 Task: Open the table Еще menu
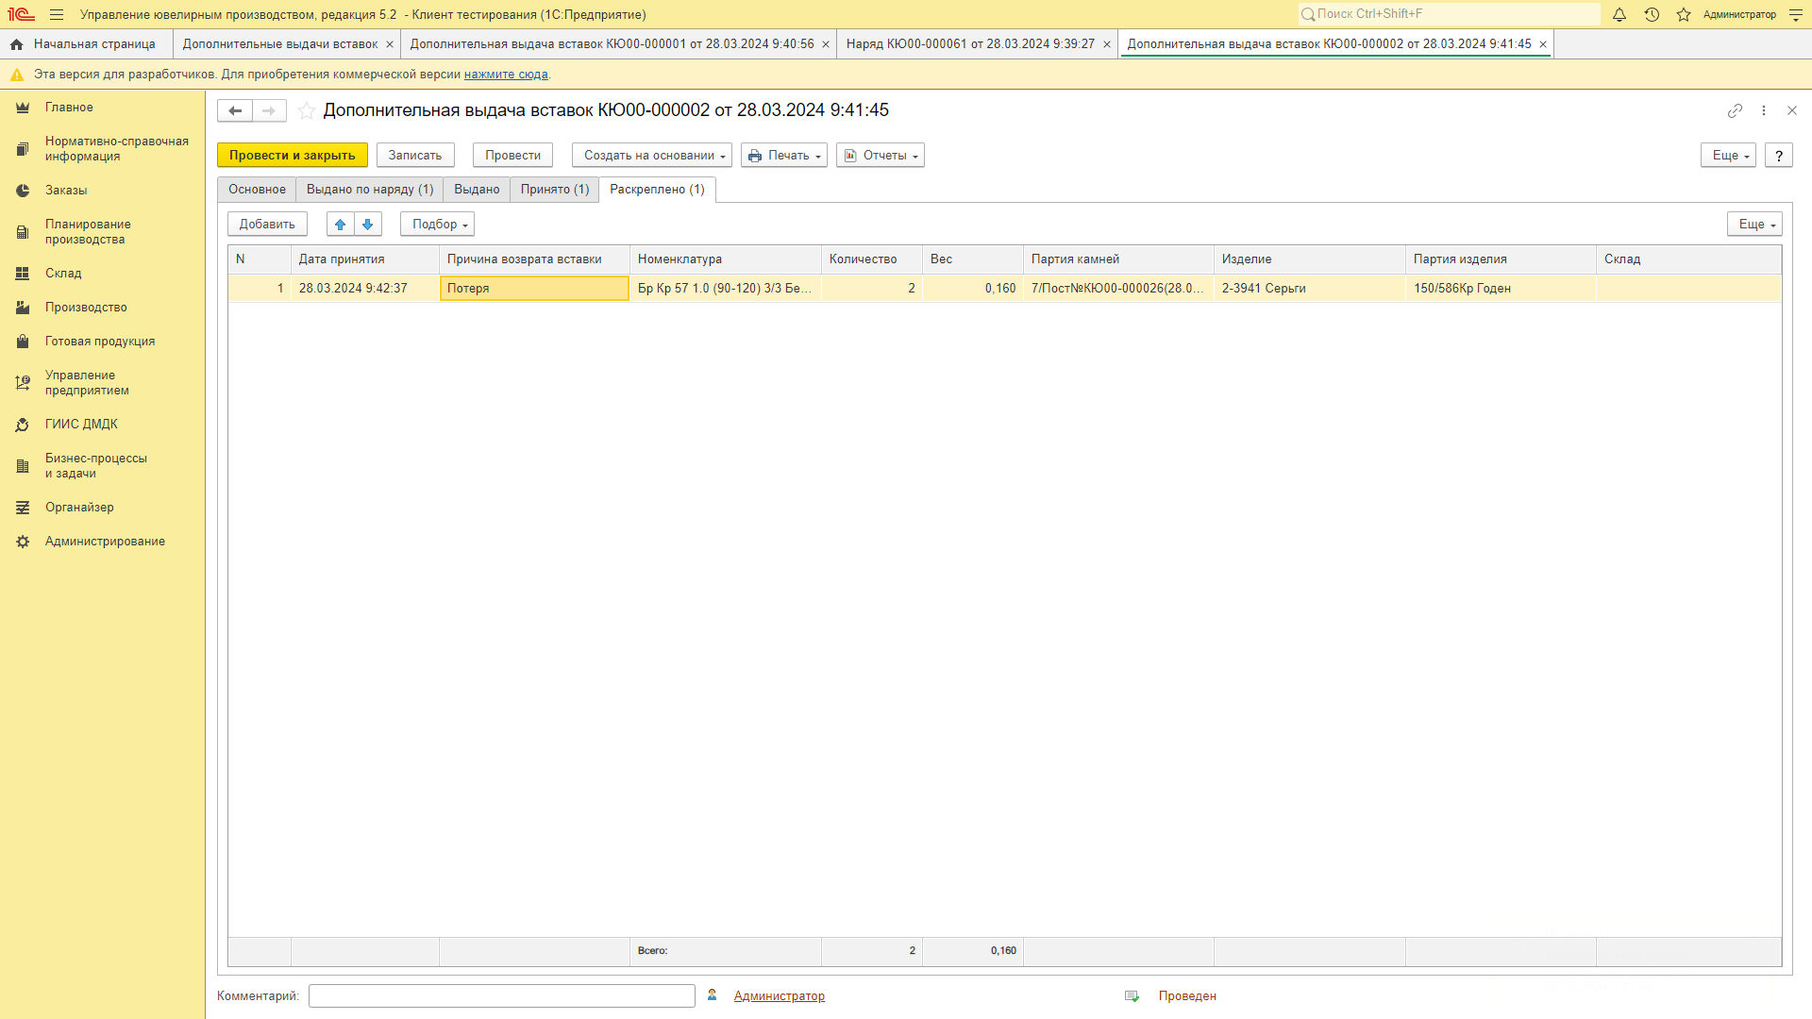tap(1754, 225)
